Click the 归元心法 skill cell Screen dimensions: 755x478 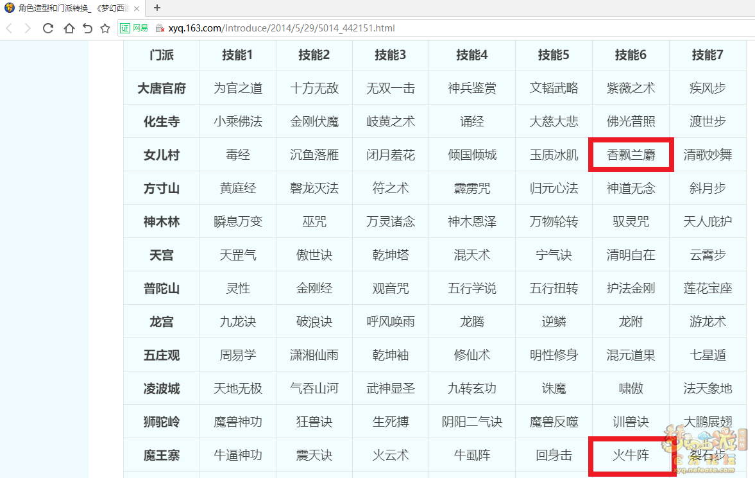[554, 188]
